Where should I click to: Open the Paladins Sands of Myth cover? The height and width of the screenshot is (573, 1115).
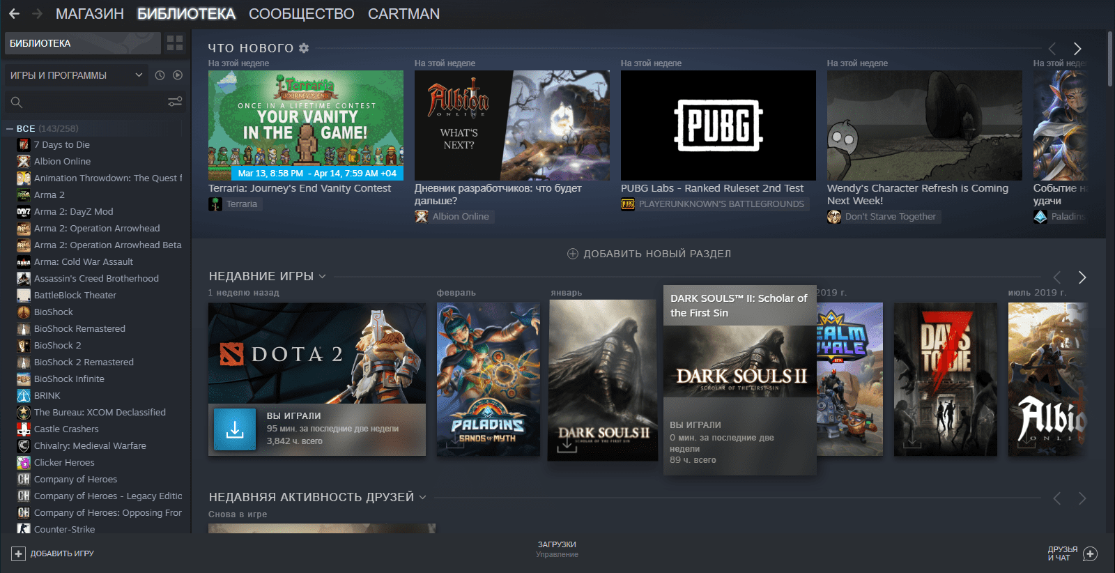point(489,379)
